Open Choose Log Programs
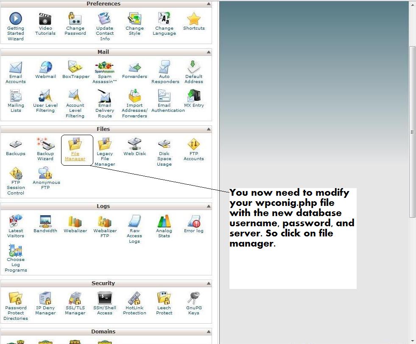Image resolution: width=416 pixels, height=344 pixels. tap(16, 258)
